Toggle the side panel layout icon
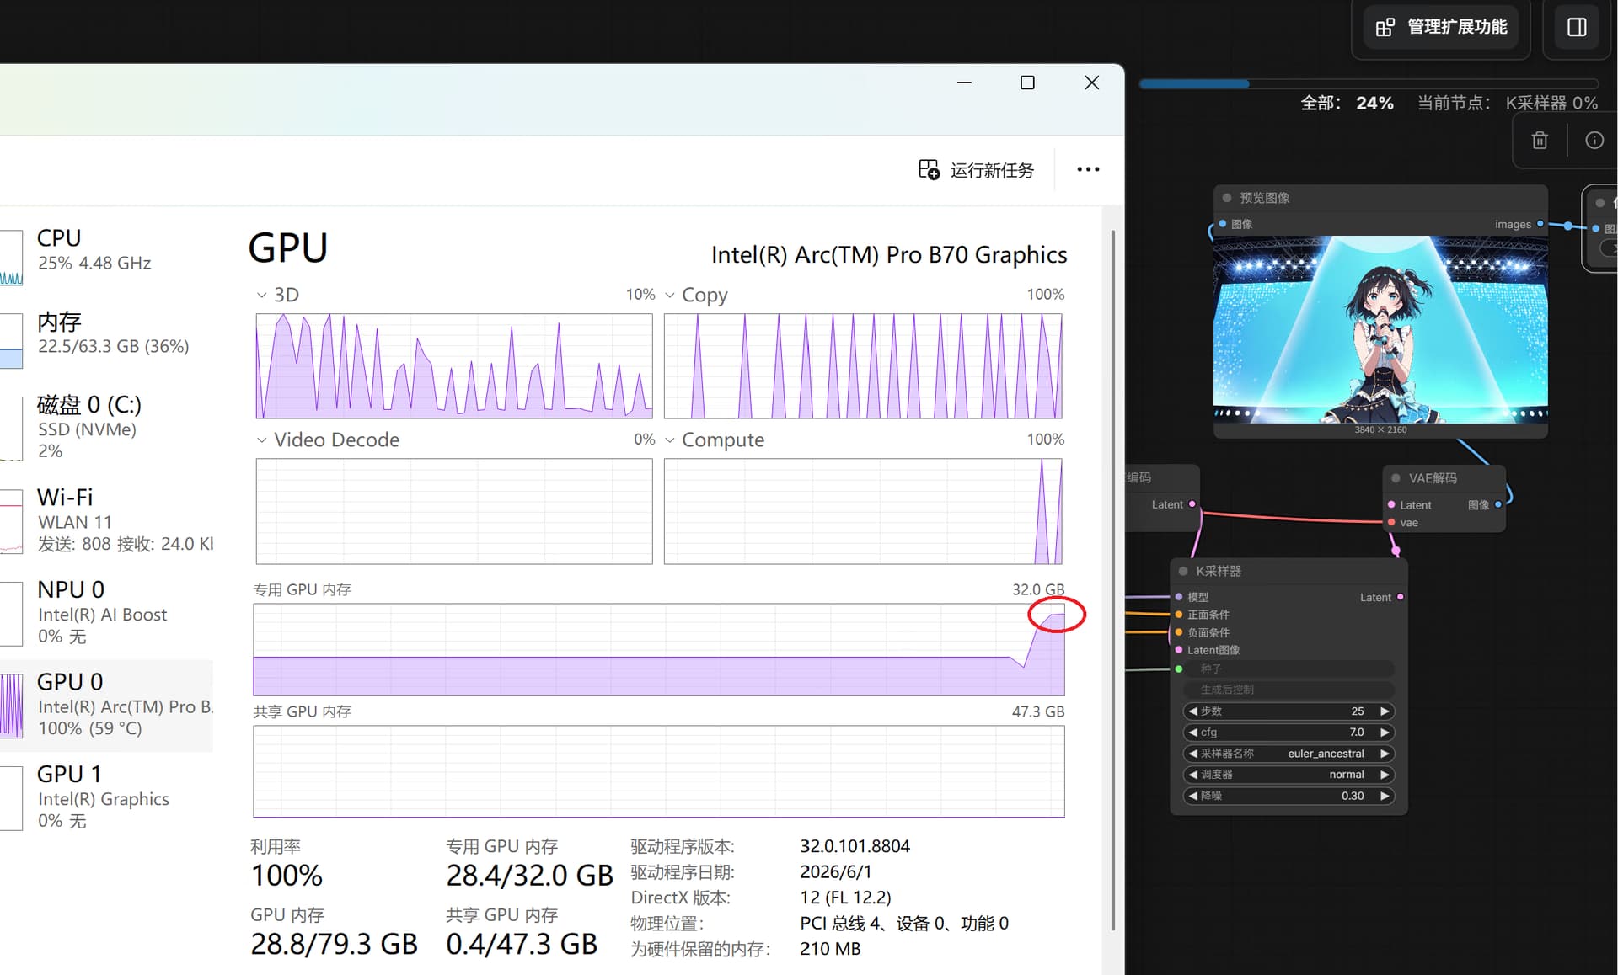This screenshot has height=975, width=1618. [1577, 27]
